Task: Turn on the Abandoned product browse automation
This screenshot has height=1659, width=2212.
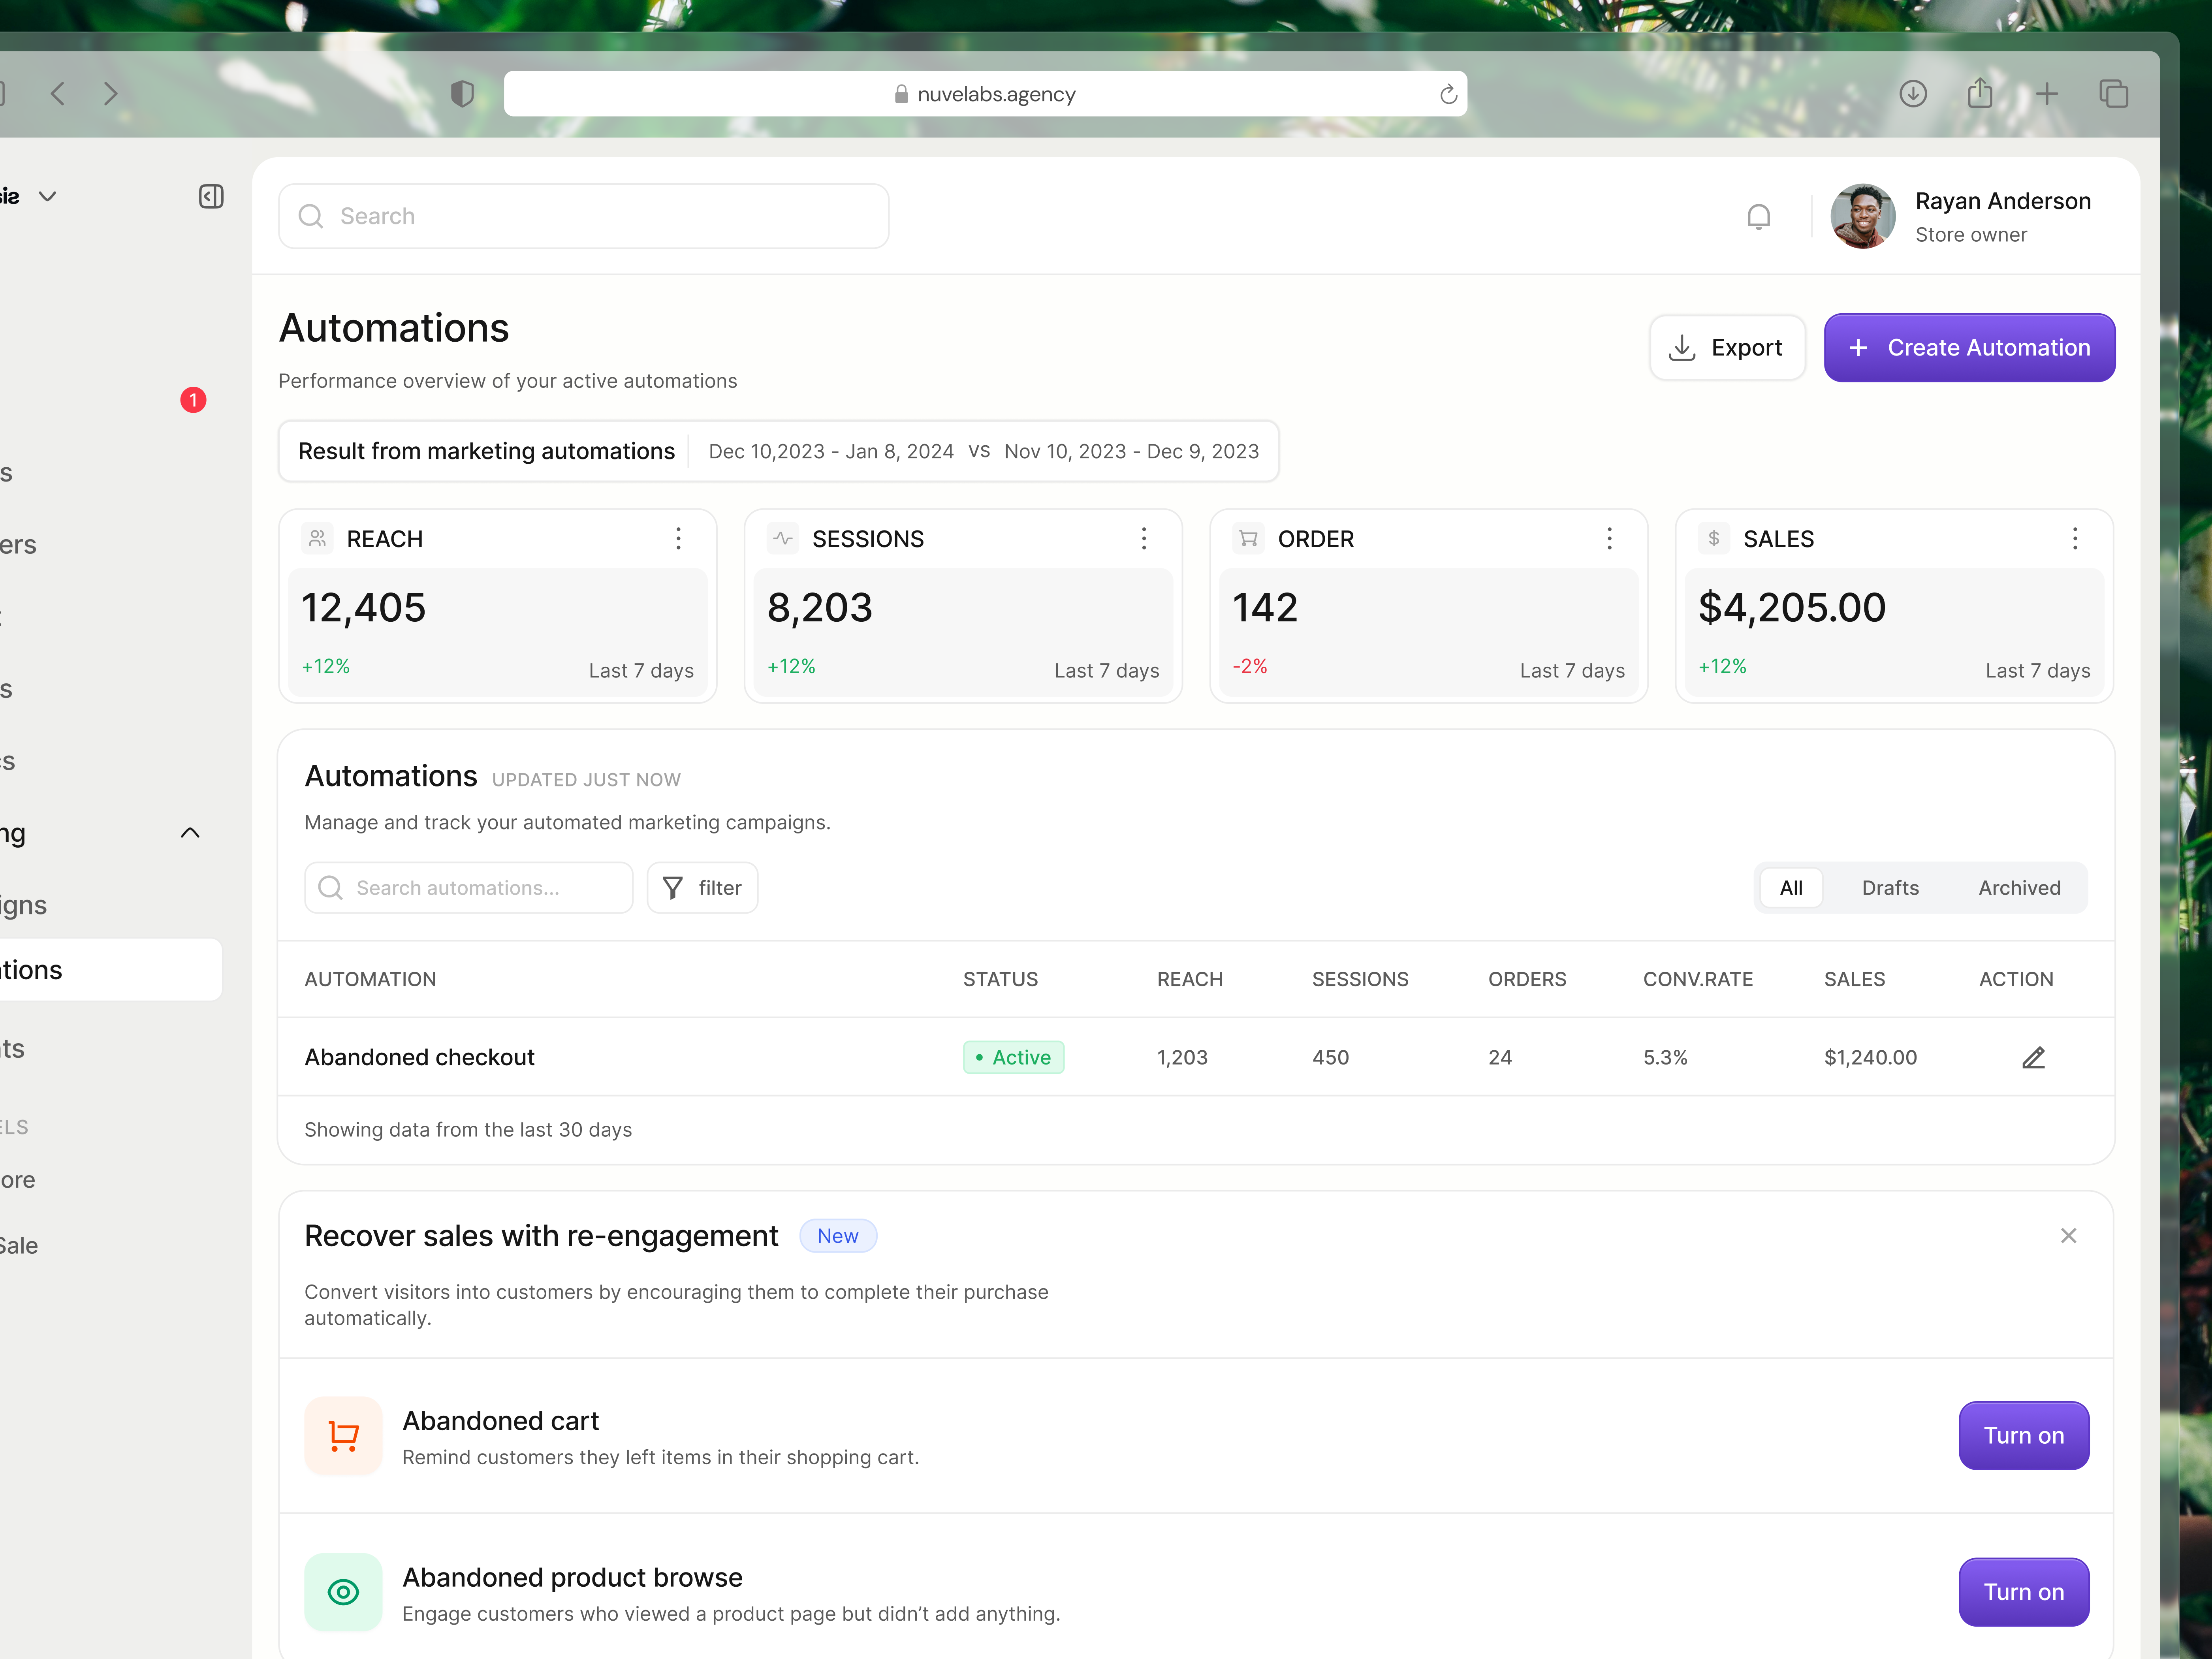Action: tap(2023, 1592)
